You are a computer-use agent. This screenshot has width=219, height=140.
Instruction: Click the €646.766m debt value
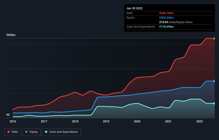[x=166, y=13]
